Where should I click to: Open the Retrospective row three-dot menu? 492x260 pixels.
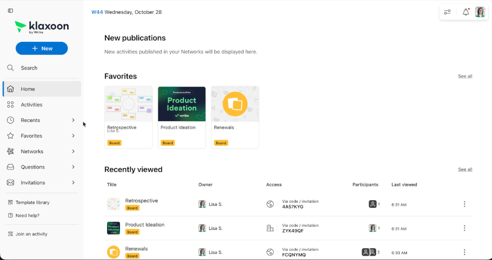pos(464,204)
